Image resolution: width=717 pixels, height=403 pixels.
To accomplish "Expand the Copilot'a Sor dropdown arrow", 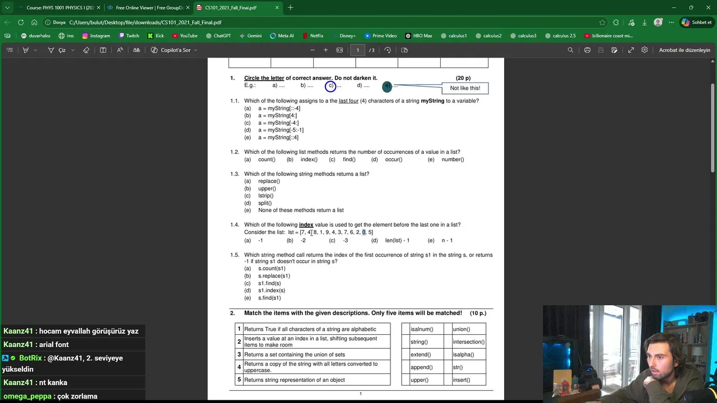I will [x=195, y=50].
